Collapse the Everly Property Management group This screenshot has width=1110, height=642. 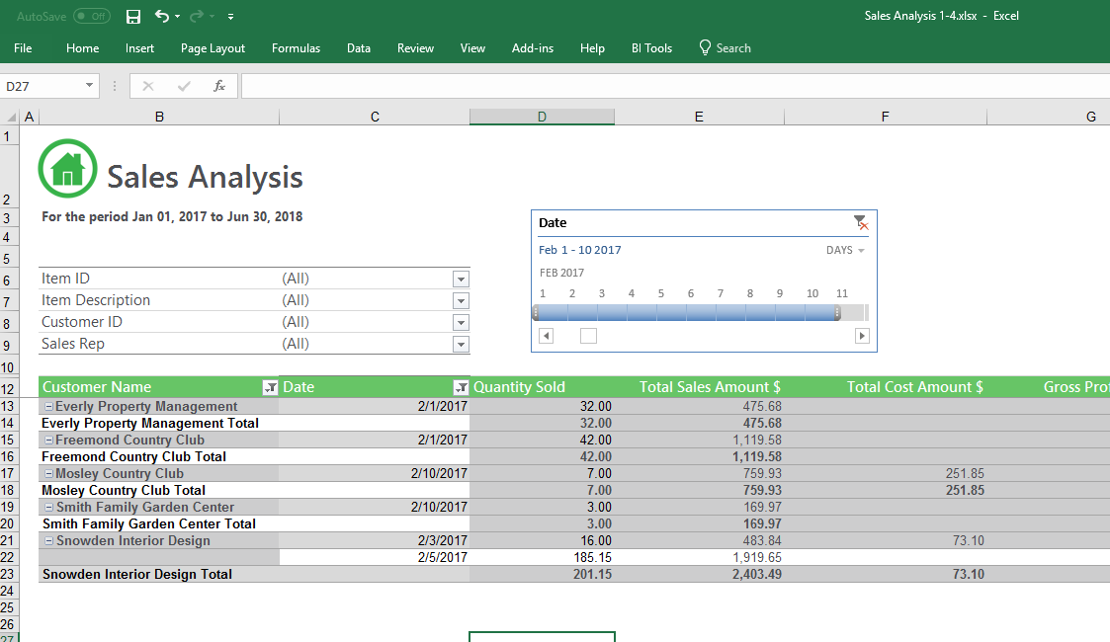[49, 406]
